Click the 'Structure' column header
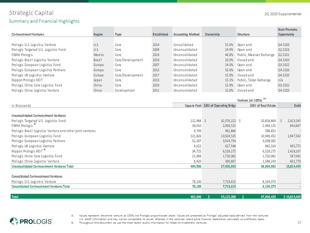Image resolution: width=310 pixels, height=233 pixels. [x=243, y=35]
